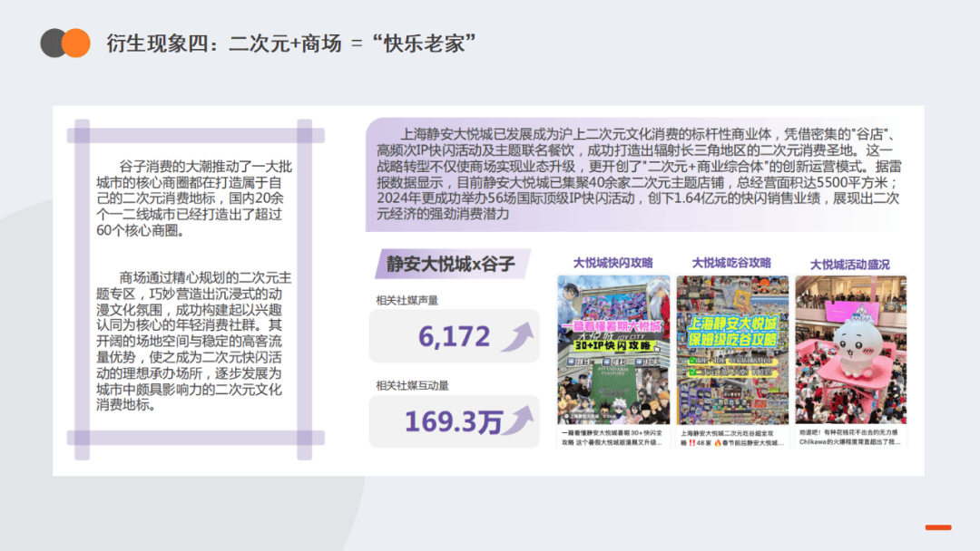Image resolution: width=980 pixels, height=551 pixels.
Task: Click the orange circle icon in the header
Action: click(76, 43)
